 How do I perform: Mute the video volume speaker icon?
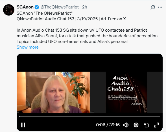126,125
